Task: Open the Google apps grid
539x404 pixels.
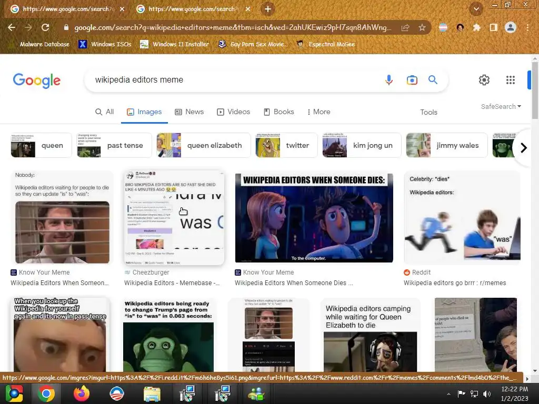Action: click(511, 80)
